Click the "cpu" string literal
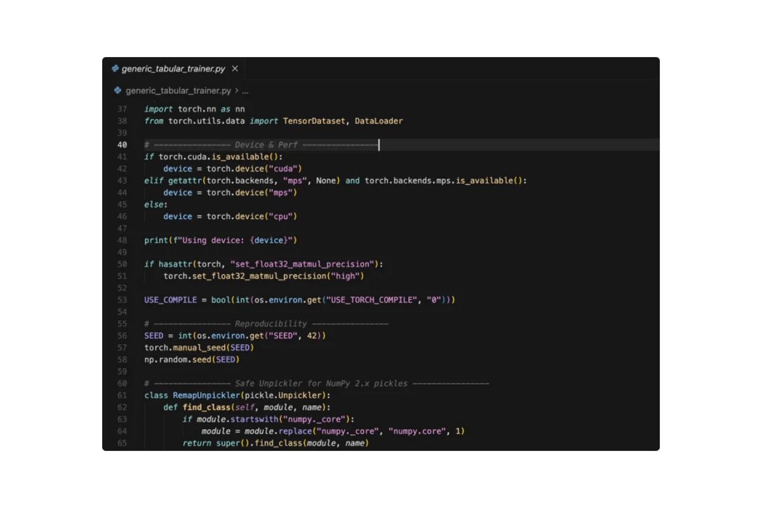The width and height of the screenshot is (762, 508). click(x=281, y=217)
